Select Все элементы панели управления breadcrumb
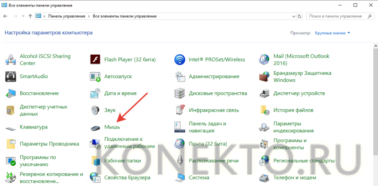 coord(125,16)
